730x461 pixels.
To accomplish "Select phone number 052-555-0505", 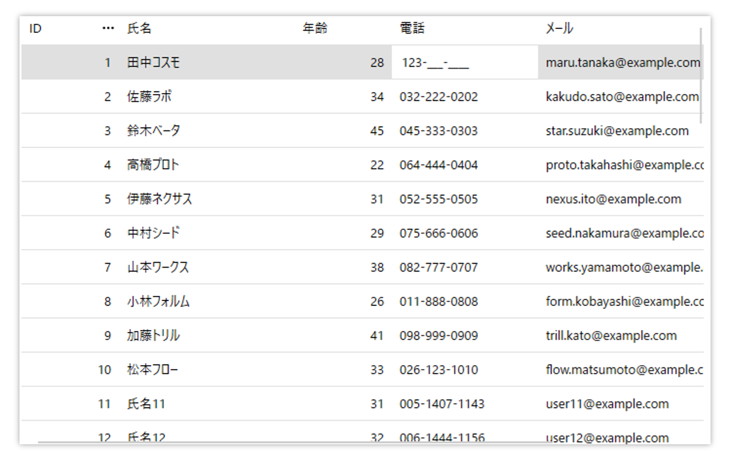I will pos(439,199).
